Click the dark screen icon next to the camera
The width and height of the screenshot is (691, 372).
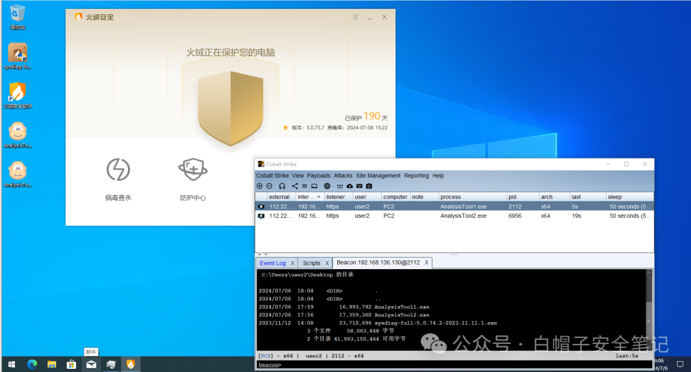click(359, 186)
